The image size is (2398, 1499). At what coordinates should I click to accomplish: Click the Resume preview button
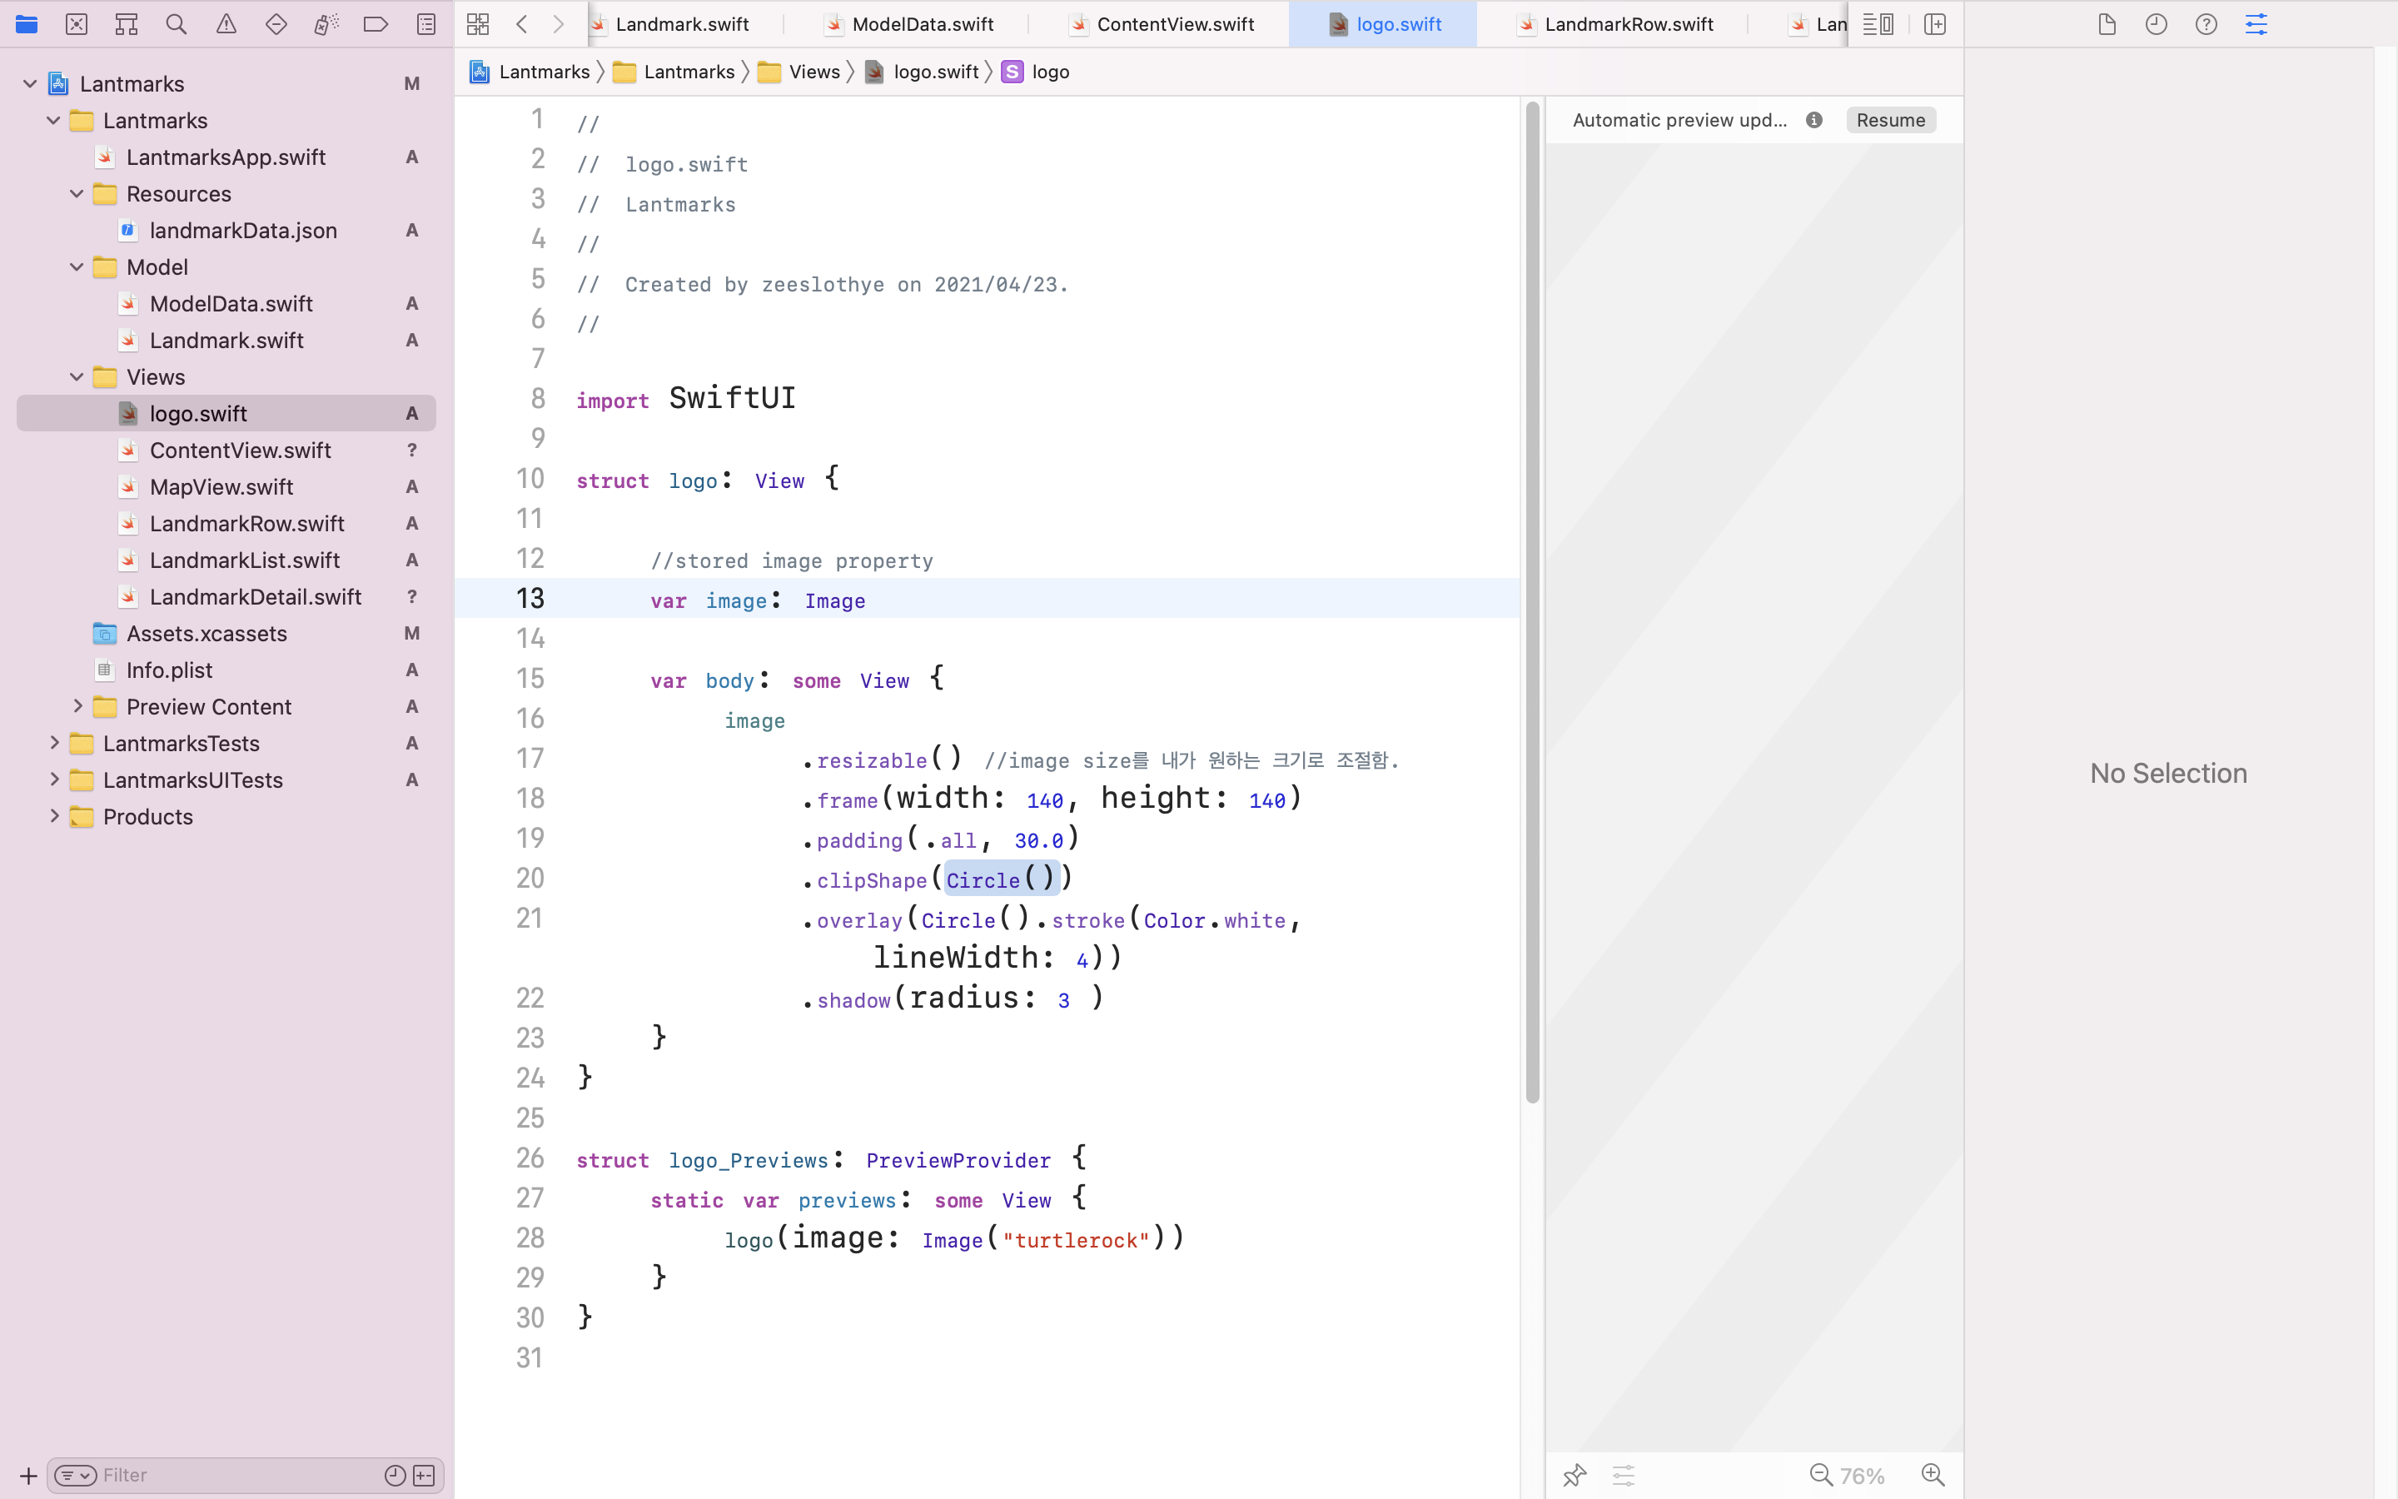[1889, 120]
